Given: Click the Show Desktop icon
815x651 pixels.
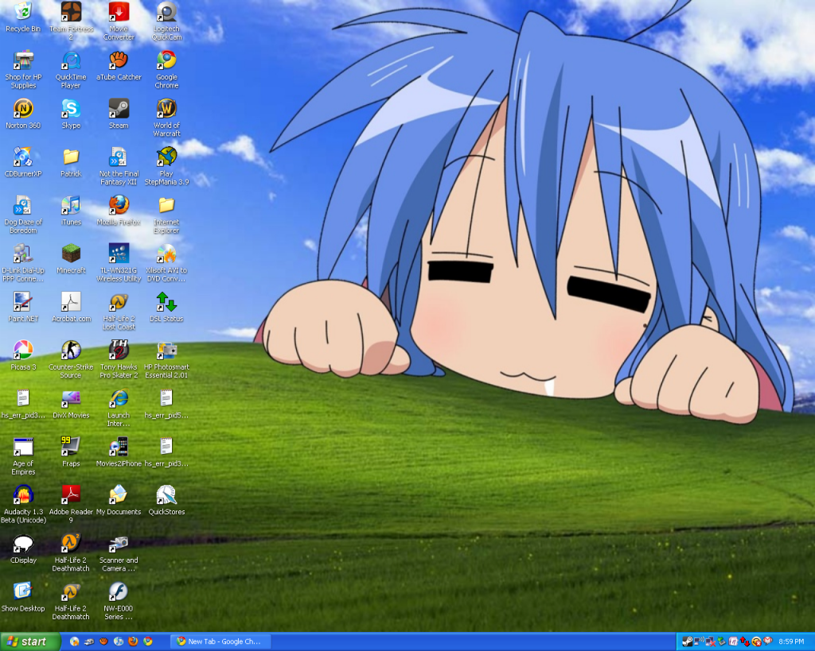Looking at the screenshot, I should click(x=23, y=597).
